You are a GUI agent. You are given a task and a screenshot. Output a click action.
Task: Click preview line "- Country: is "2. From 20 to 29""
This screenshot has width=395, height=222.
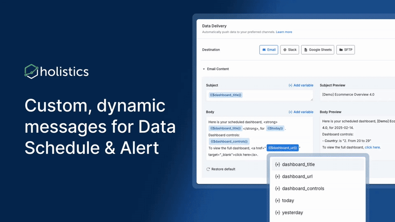click(x=347, y=141)
